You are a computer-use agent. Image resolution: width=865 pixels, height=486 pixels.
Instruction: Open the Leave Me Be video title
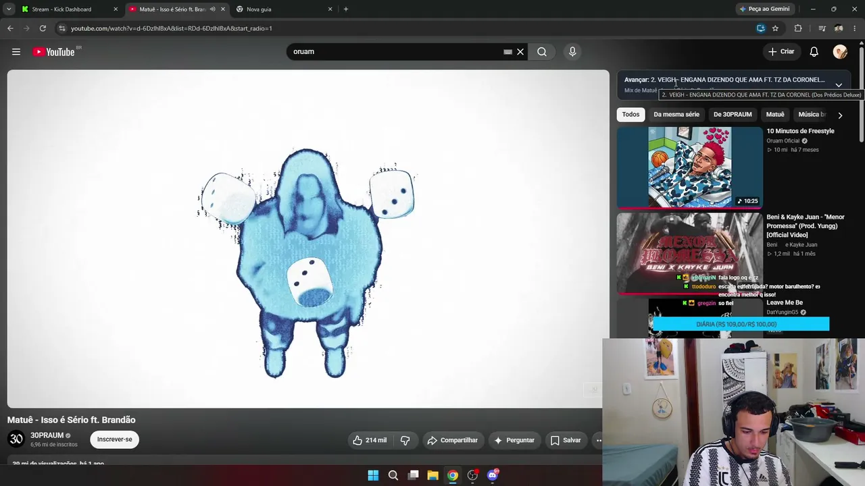coord(785,303)
